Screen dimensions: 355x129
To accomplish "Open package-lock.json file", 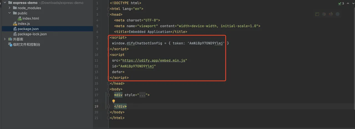I will point(32,34).
